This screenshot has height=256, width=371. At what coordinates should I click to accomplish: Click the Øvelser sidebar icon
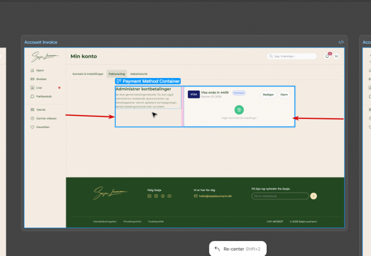pos(32,79)
